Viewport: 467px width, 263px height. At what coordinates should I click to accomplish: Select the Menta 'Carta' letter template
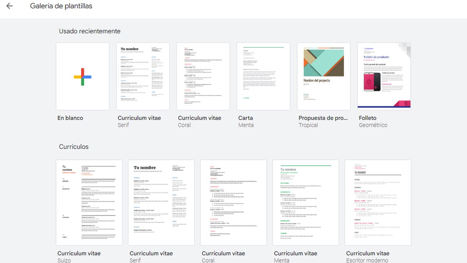coord(263,76)
